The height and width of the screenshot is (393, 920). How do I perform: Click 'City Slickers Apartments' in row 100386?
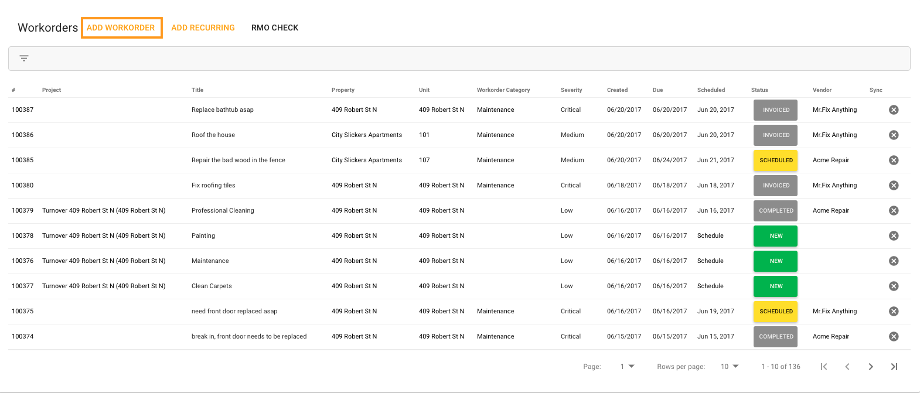367,135
